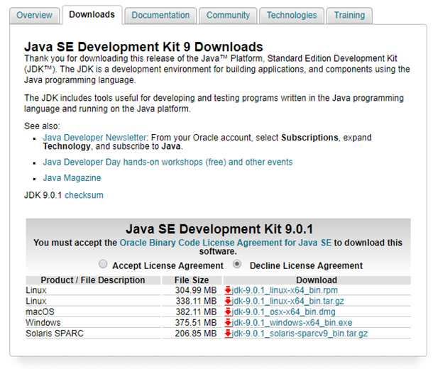Select Accept License Agreement radio button
Screen dimensions: 433x369
tap(103, 264)
